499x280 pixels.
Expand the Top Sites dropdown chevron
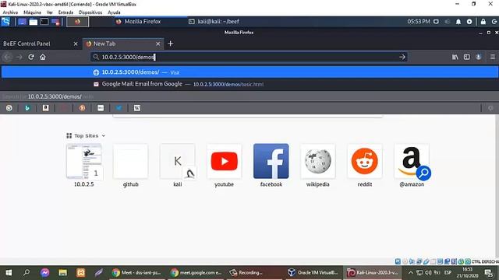click(104, 136)
